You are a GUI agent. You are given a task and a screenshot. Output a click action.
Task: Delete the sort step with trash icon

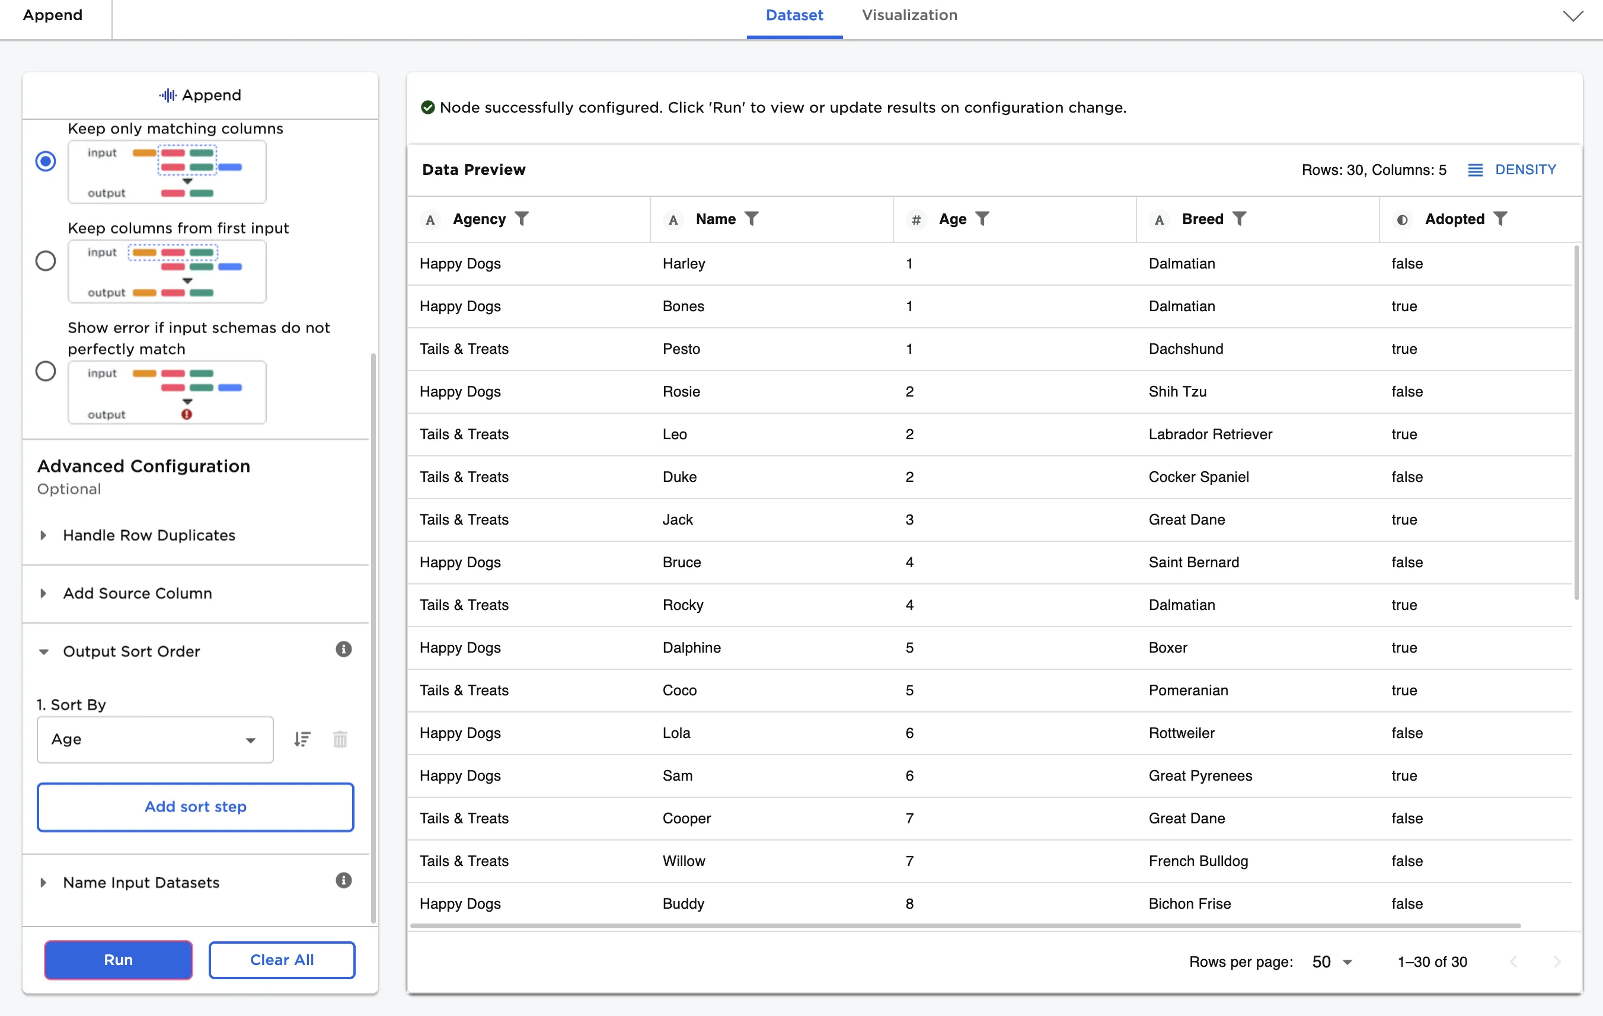[340, 739]
